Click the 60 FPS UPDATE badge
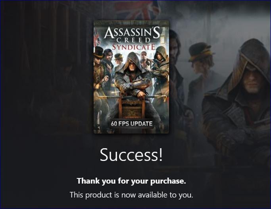 click(x=131, y=124)
